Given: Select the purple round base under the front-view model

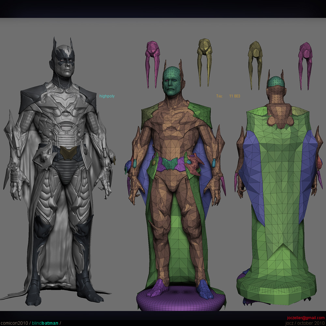Looking at the screenshot, I should click(x=181, y=299).
